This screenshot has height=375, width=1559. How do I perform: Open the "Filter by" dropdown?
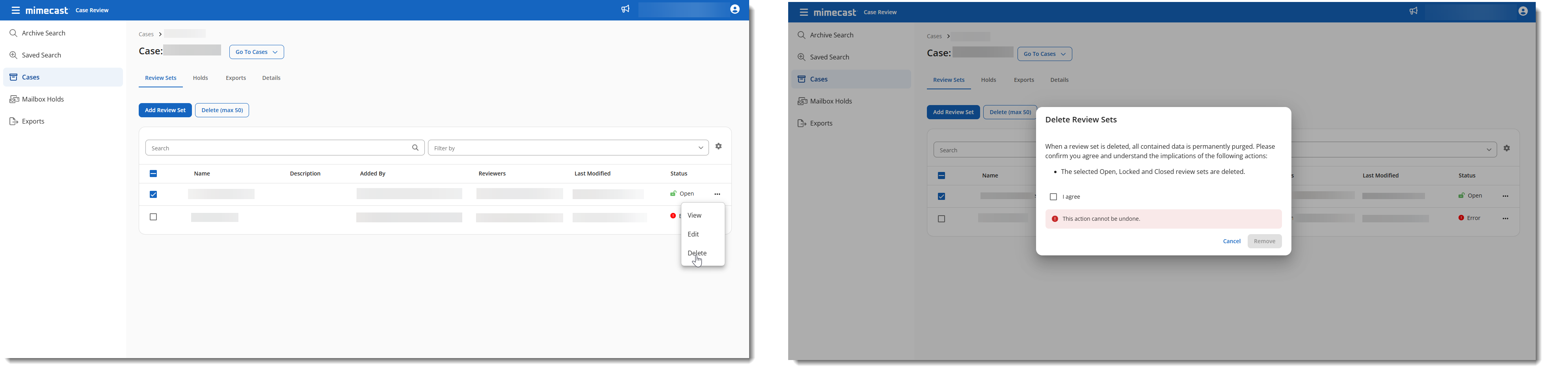point(567,148)
